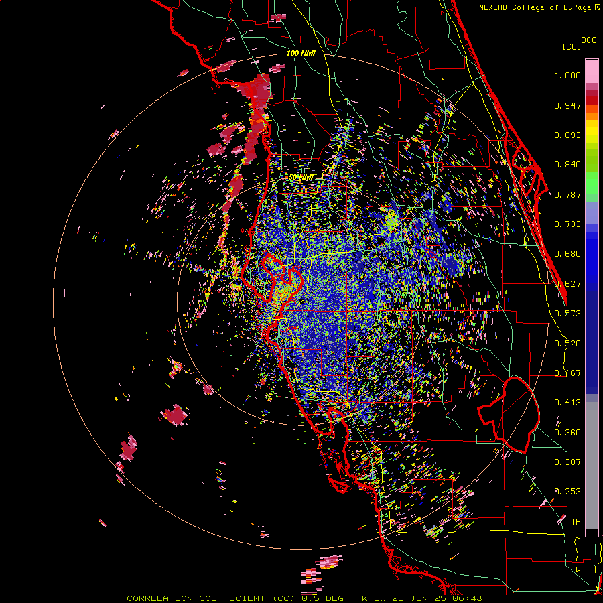Click the 0.840 legend value
The height and width of the screenshot is (603, 603).
coord(567,165)
